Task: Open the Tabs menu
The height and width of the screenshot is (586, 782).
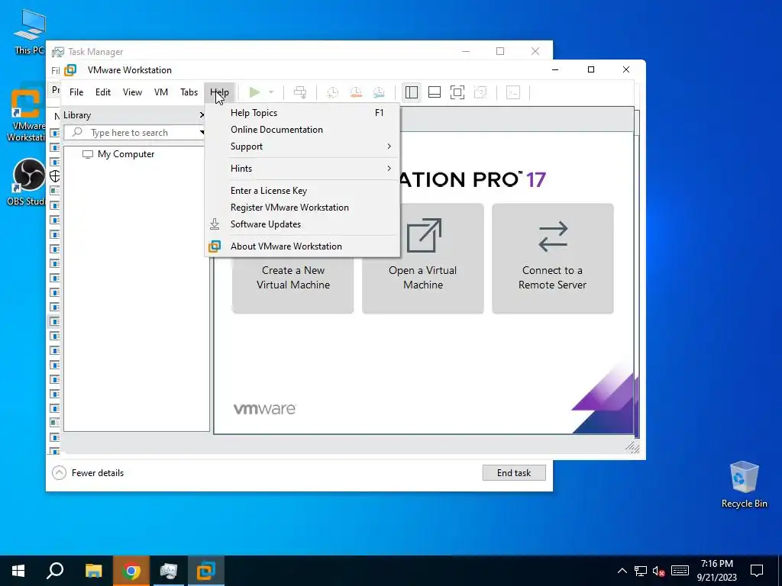Action: click(189, 92)
